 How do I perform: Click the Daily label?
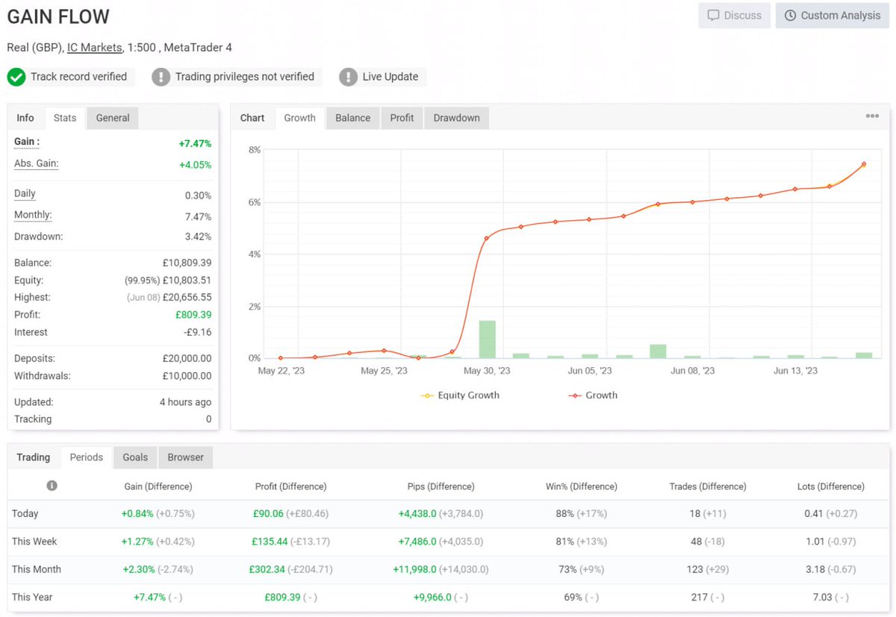click(25, 194)
